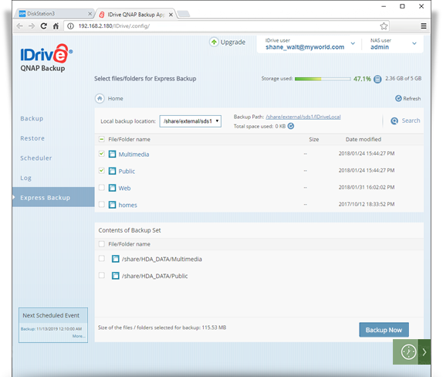Screen dimensions: 443x377
Task: Go forward in browser history
Action: (x=32, y=26)
